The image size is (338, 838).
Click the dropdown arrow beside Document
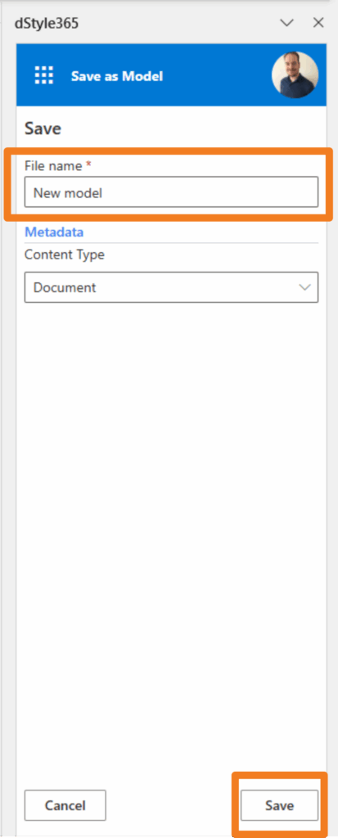pos(304,287)
